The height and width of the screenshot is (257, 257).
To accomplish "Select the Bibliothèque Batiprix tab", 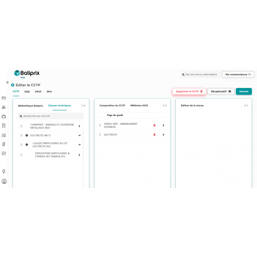I will [31, 105].
